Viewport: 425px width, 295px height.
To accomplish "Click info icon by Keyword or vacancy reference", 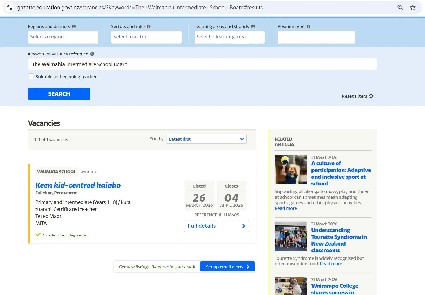I will (92, 54).
